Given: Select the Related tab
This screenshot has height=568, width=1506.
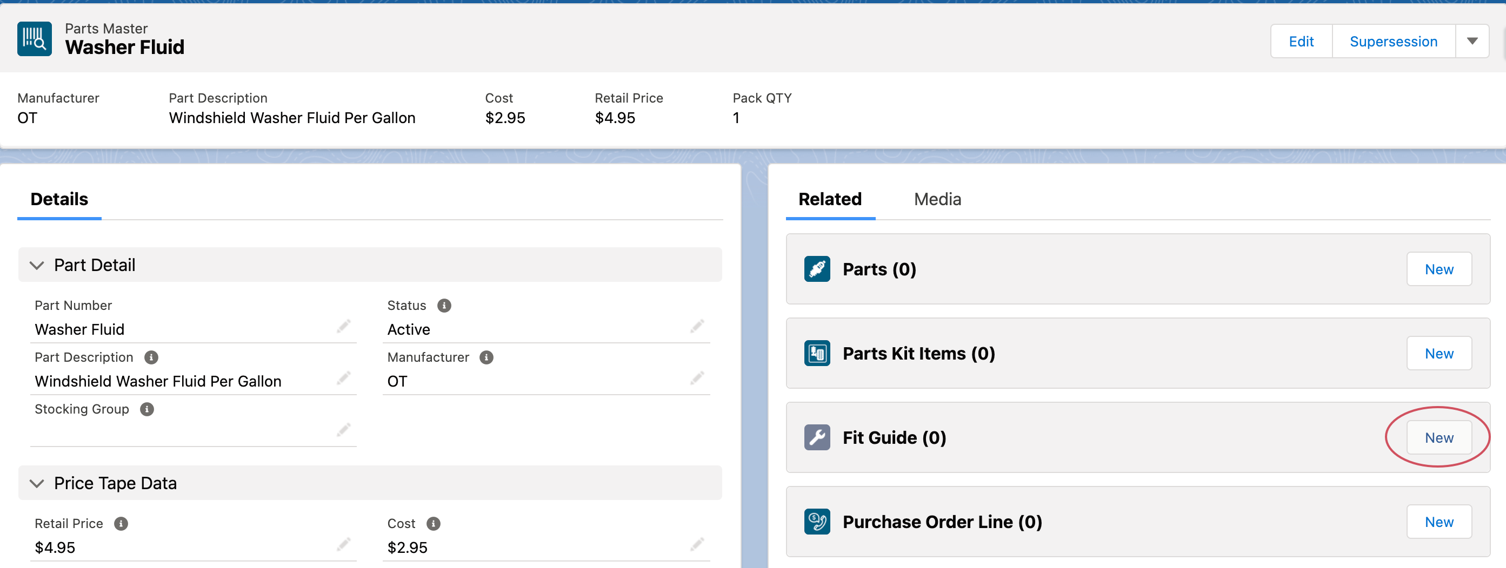Looking at the screenshot, I should [x=830, y=199].
